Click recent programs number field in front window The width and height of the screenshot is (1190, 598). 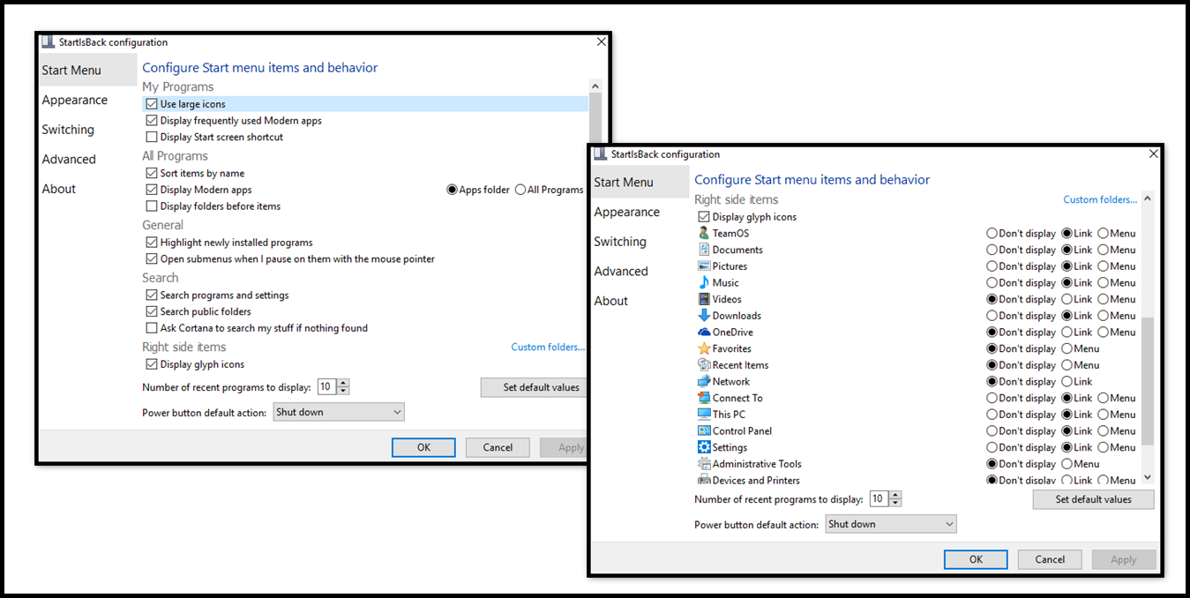pyautogui.click(x=879, y=499)
